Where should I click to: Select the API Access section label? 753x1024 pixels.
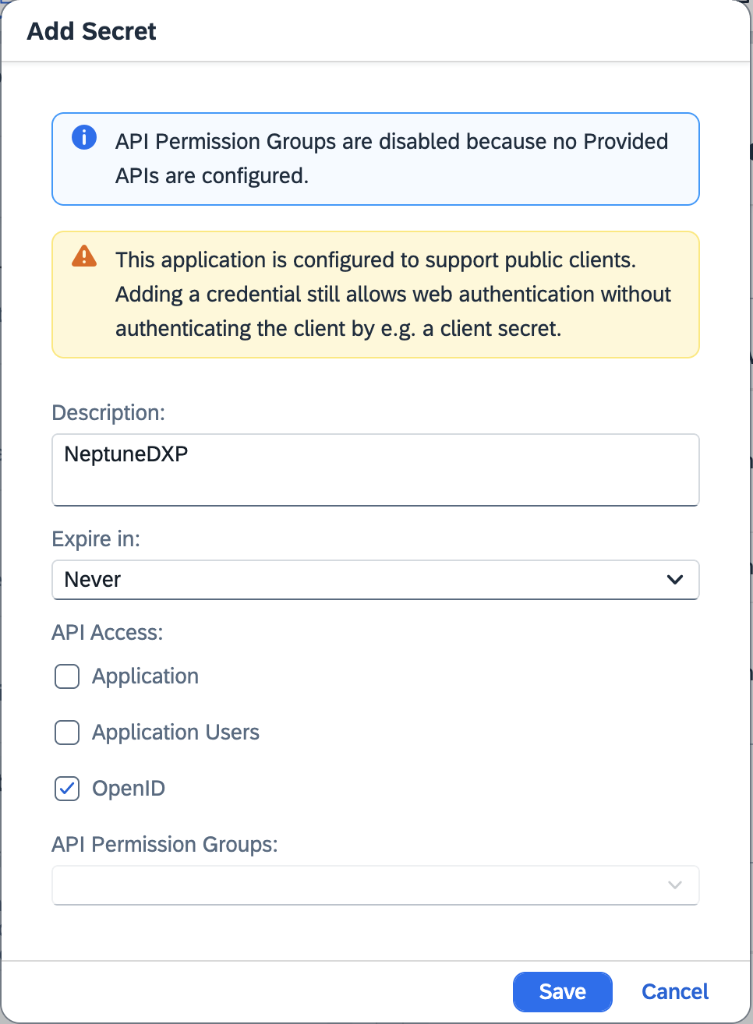click(107, 632)
